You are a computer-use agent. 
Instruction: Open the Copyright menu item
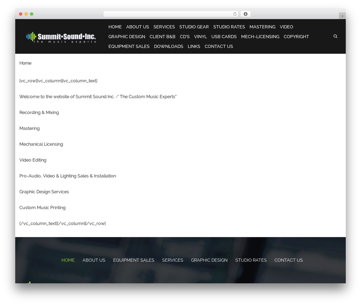(296, 37)
